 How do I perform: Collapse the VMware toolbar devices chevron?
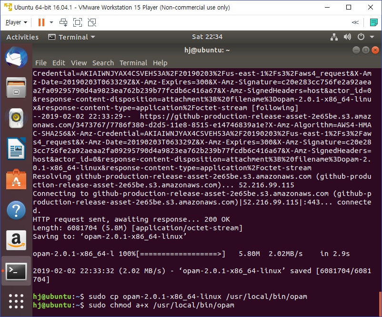(355, 22)
